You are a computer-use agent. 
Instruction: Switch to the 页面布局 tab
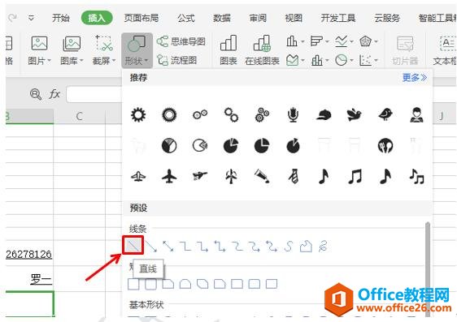[x=141, y=18]
